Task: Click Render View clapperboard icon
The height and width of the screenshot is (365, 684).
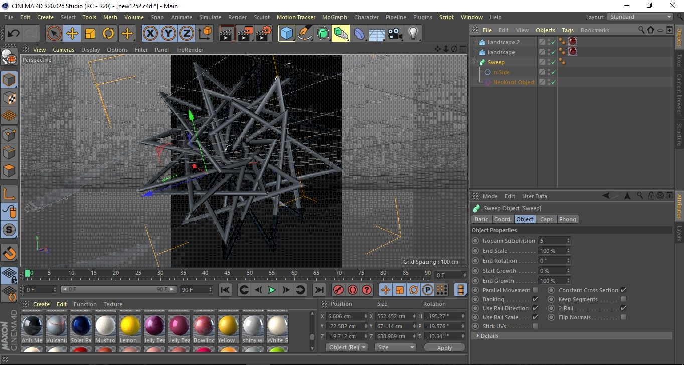Action: [x=228, y=34]
